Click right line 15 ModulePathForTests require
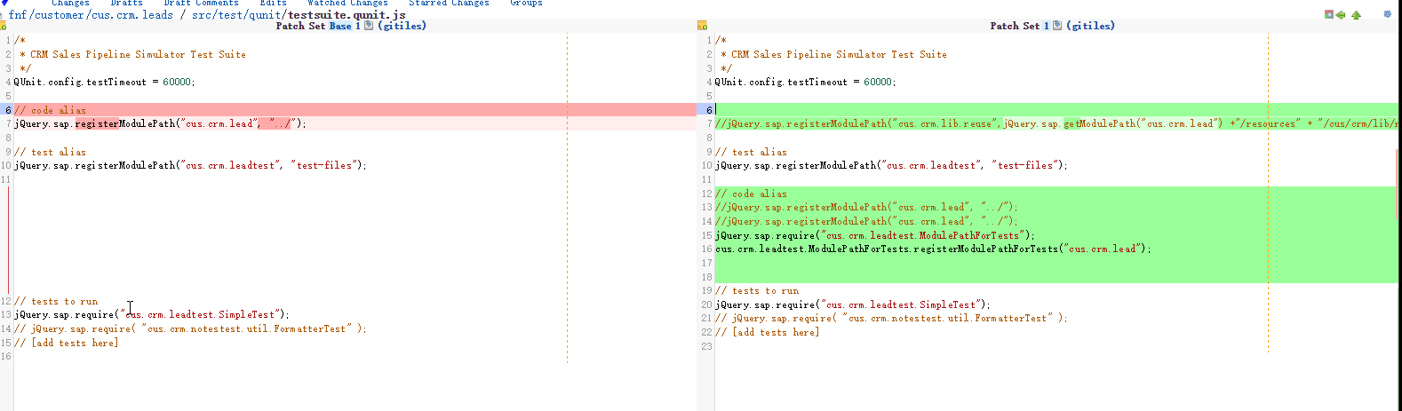The image size is (1402, 411). tap(875, 235)
